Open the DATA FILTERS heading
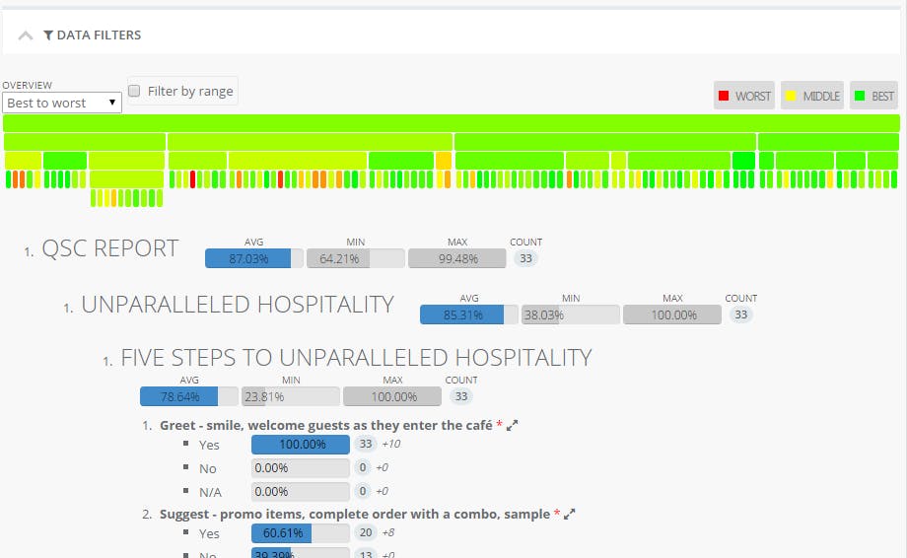The height and width of the screenshot is (558, 907). click(x=99, y=35)
